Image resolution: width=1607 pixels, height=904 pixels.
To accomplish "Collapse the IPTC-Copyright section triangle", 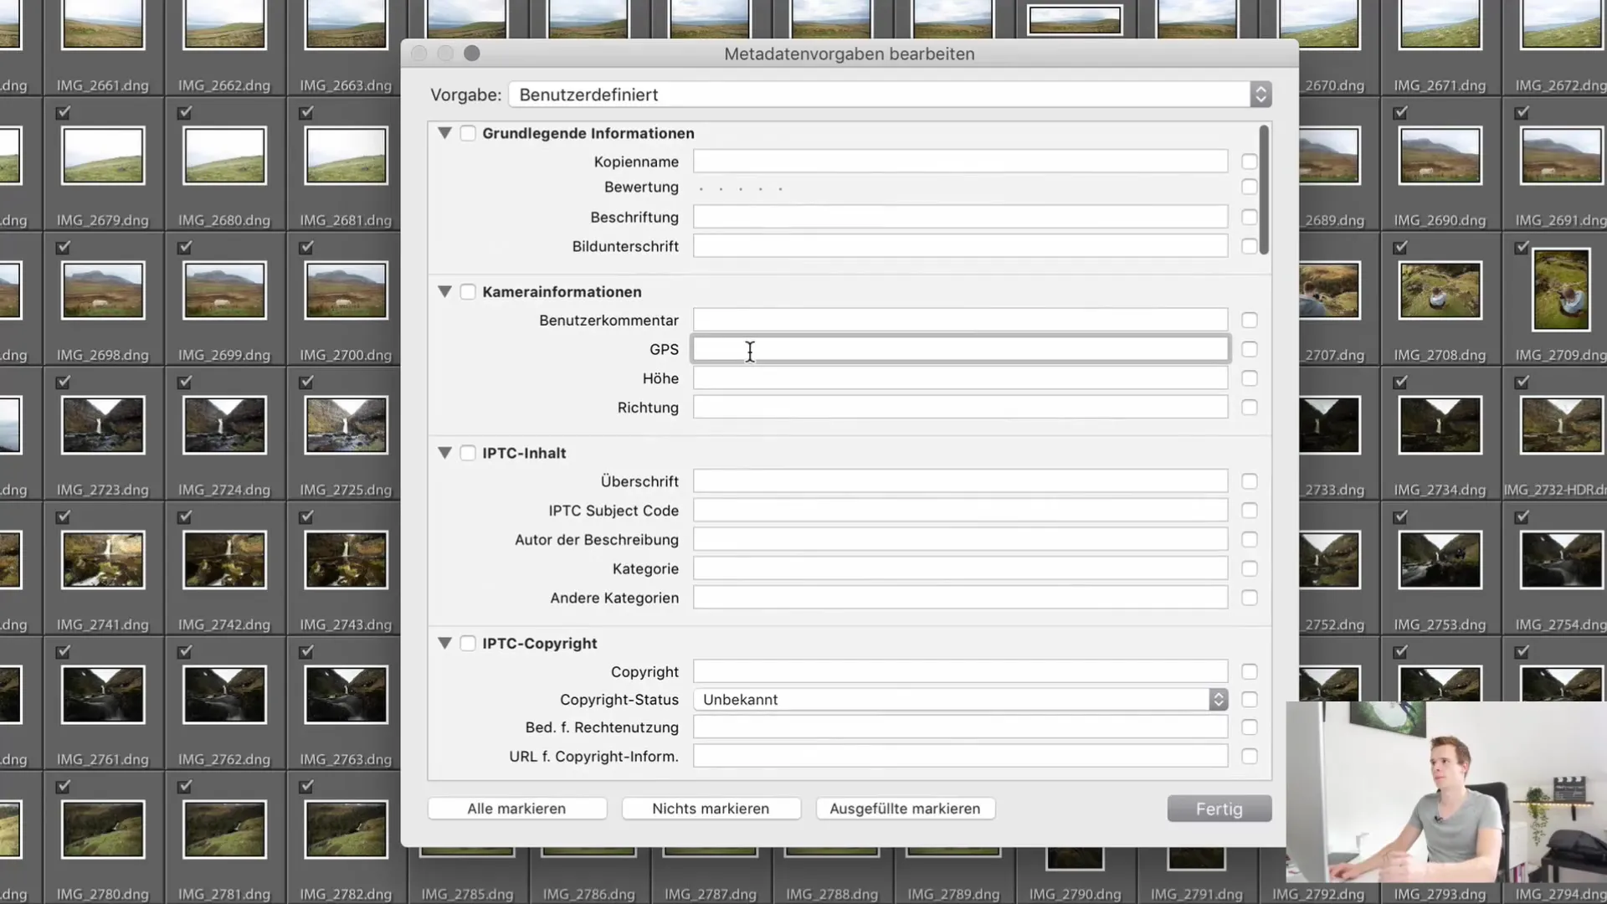I will (x=444, y=643).
